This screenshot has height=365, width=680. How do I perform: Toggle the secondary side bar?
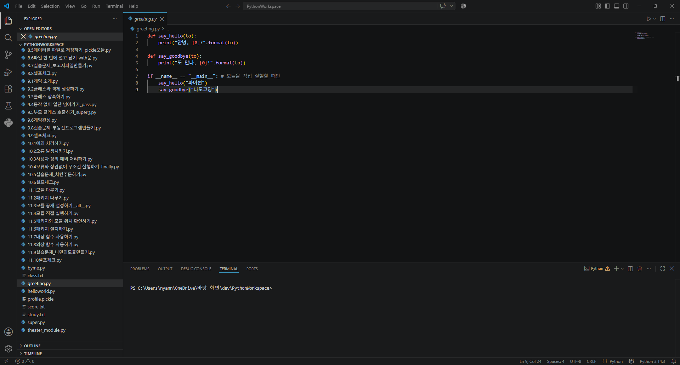626,6
